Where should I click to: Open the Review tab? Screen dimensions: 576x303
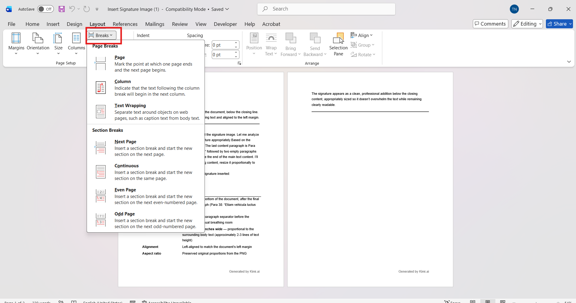(180, 24)
